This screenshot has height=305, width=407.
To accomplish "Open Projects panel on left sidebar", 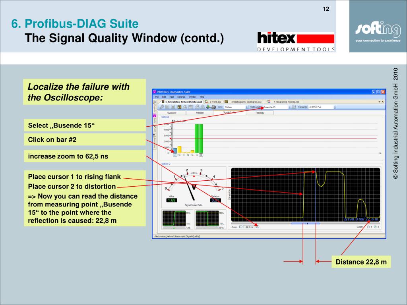I will (x=155, y=106).
